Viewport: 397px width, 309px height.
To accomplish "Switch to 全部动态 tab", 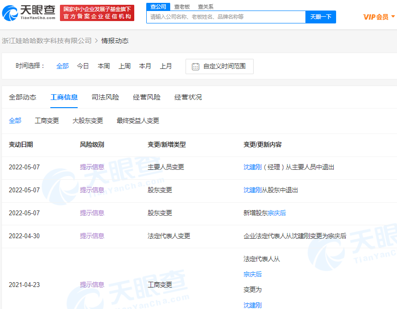I will pyautogui.click(x=23, y=97).
